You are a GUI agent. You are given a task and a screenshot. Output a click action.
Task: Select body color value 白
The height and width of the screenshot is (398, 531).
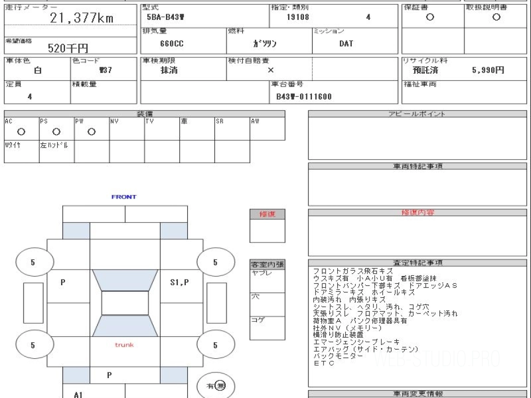[x=38, y=70]
